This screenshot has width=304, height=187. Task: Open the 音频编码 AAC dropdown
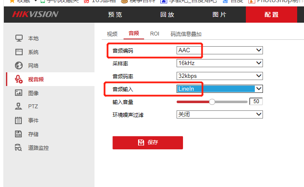pos(219,50)
